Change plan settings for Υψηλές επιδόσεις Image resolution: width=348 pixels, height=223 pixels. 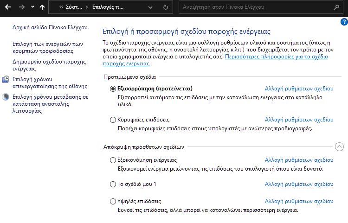point(299,201)
